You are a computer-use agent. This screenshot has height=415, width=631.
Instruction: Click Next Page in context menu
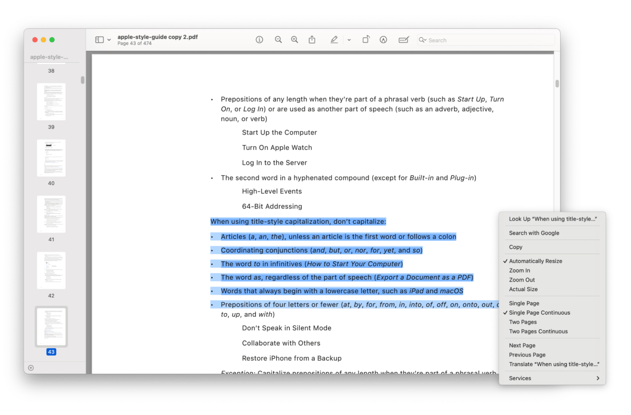(x=522, y=345)
